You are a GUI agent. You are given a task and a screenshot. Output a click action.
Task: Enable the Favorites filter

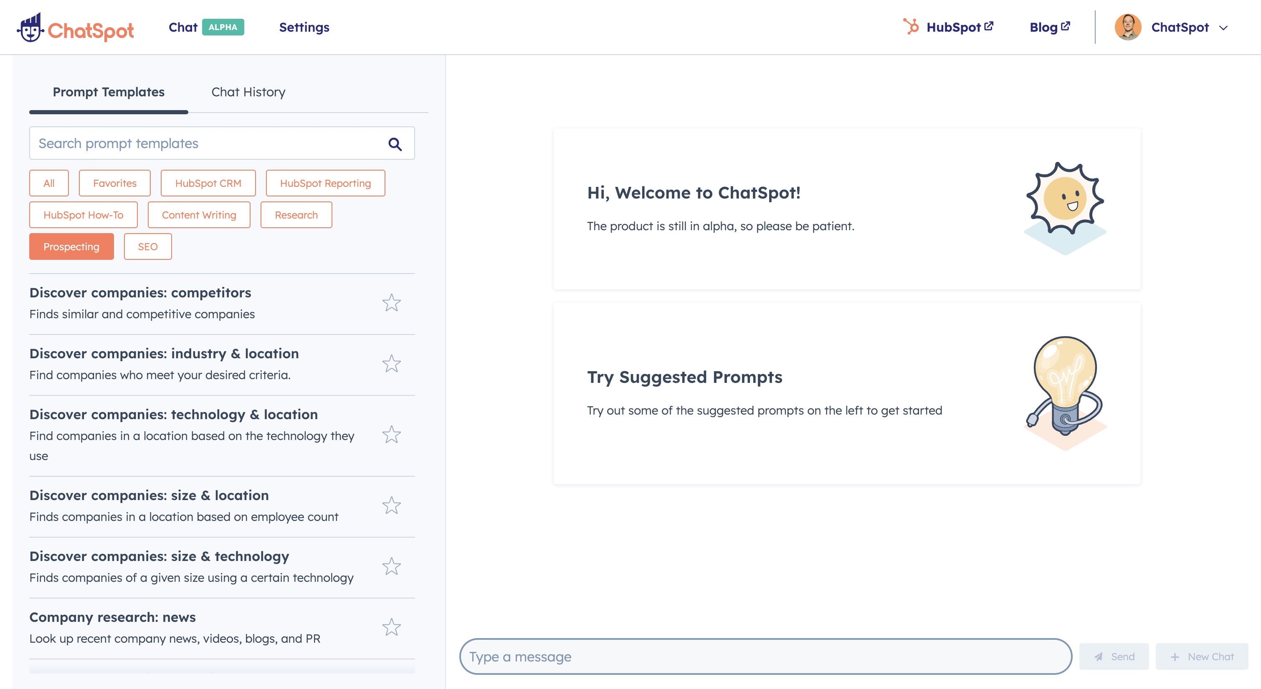114,183
